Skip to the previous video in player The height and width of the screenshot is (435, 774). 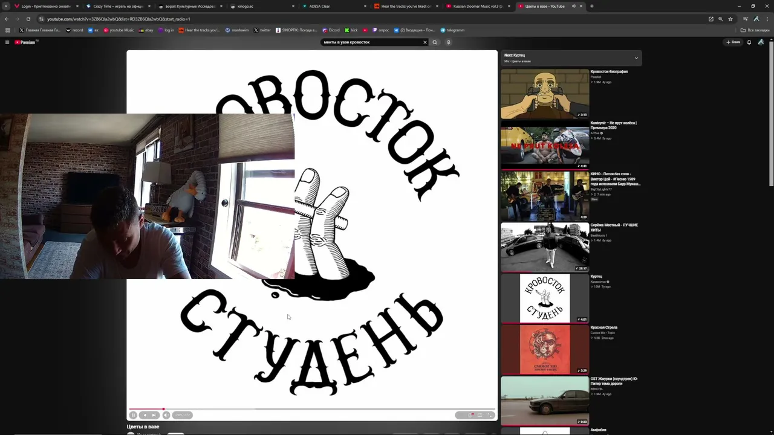coord(145,415)
